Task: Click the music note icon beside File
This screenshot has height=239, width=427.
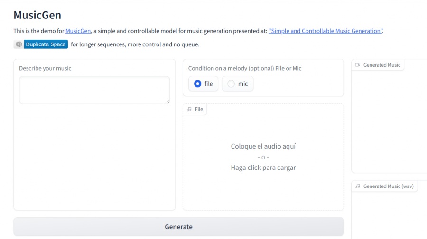Action: coord(190,109)
